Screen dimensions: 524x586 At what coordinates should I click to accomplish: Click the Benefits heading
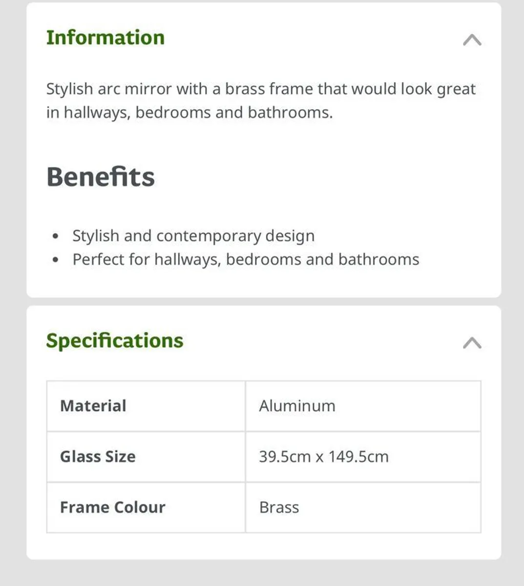click(x=101, y=177)
